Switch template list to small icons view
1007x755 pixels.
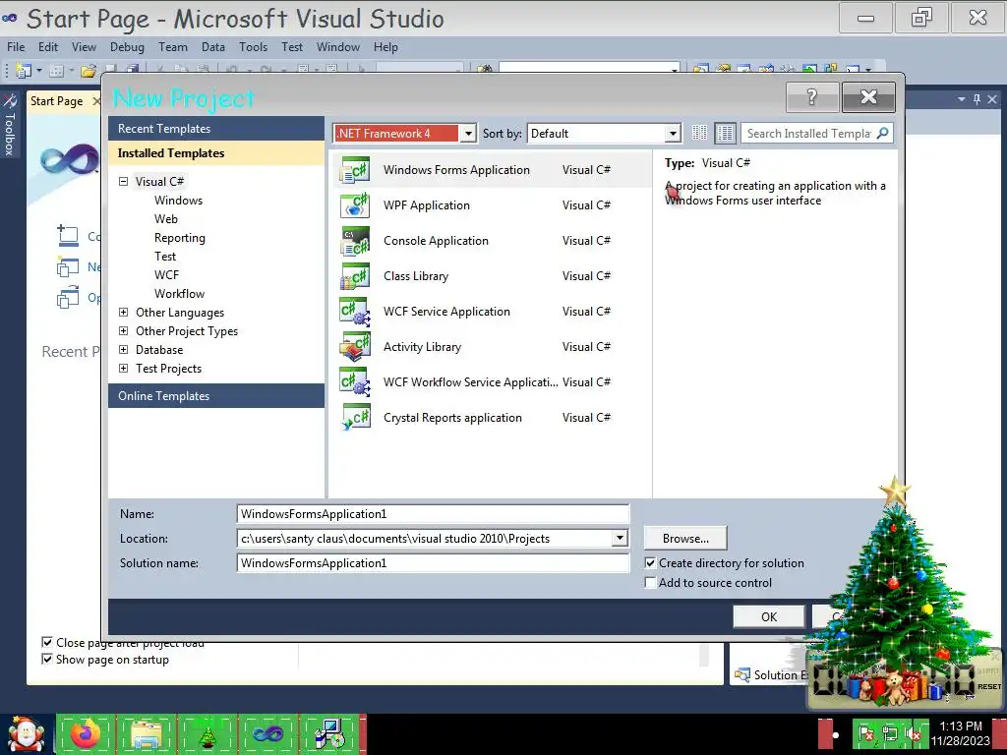click(700, 133)
